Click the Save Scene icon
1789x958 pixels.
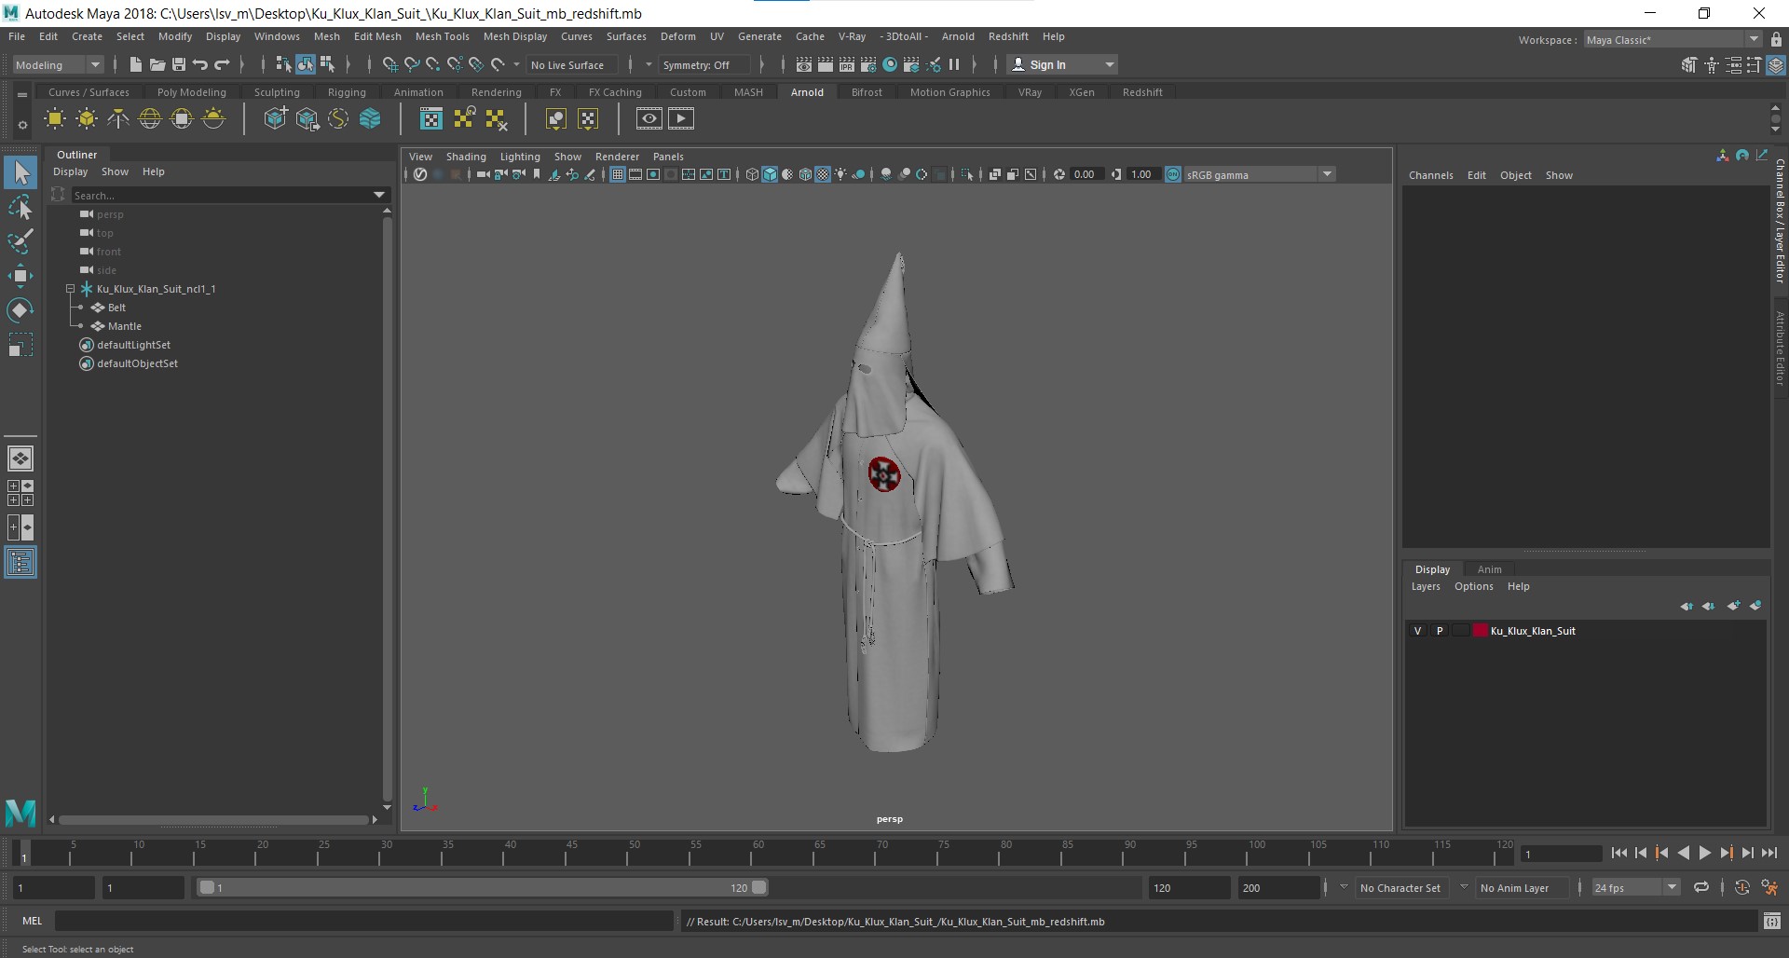coord(179,64)
